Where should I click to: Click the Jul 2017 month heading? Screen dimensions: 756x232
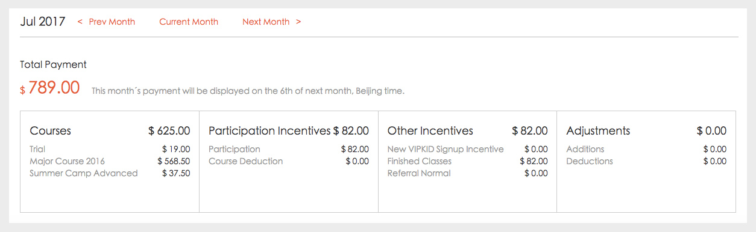coord(43,22)
